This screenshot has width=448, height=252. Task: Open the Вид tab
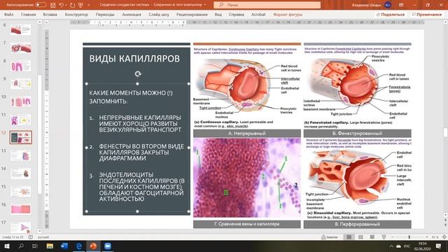[218, 14]
